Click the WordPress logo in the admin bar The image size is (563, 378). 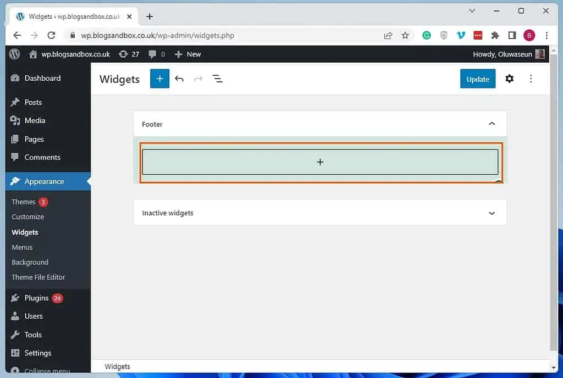(14, 54)
